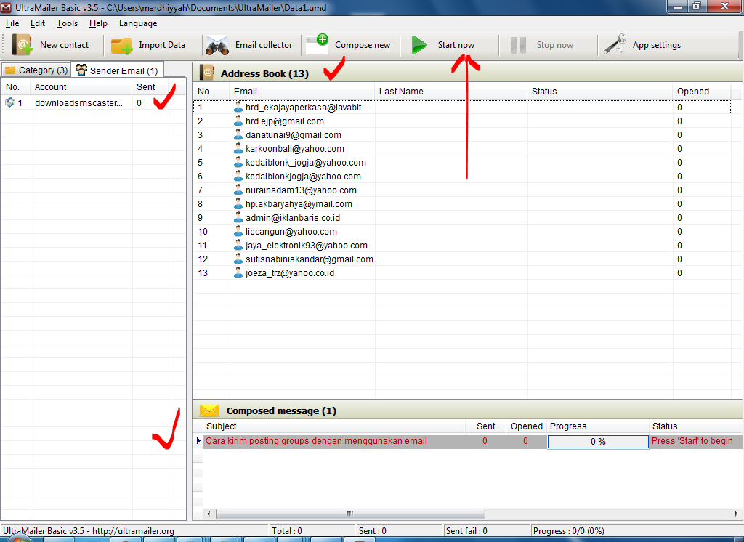Click the New contact button label

coord(64,45)
